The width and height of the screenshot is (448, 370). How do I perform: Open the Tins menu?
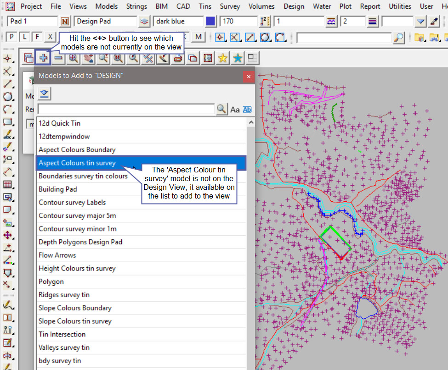tap(205, 6)
